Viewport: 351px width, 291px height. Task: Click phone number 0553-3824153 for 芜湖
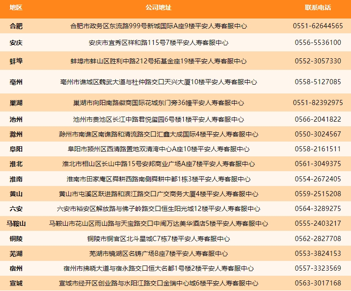[x=318, y=254]
